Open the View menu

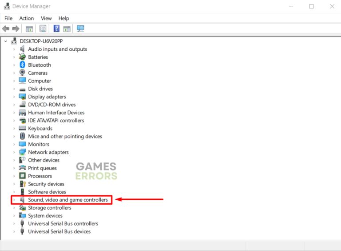tap(46, 18)
